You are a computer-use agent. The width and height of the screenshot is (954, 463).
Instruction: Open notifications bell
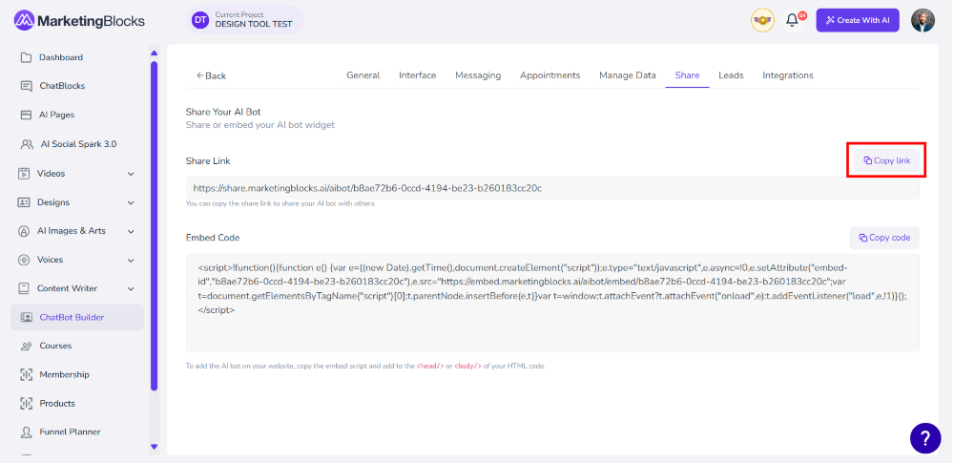(x=792, y=21)
